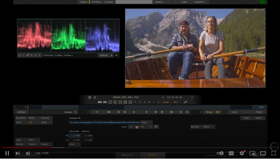
Task: Select the dual-view split icon
Action: coord(100,102)
